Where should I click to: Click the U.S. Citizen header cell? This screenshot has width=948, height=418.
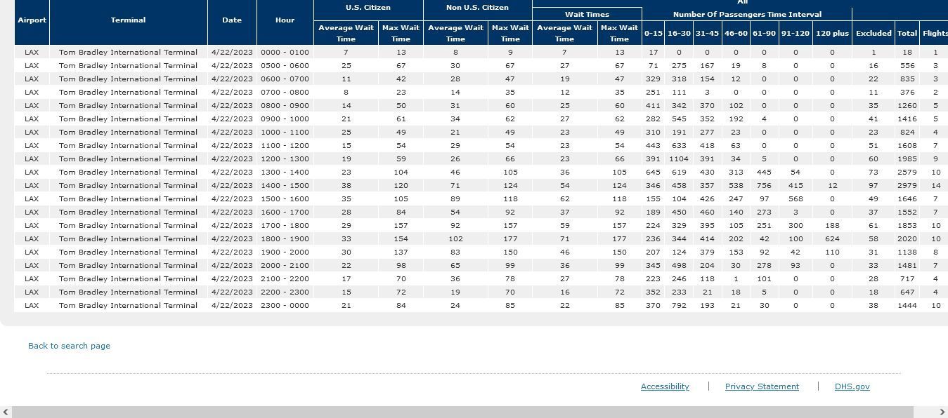tap(368, 8)
